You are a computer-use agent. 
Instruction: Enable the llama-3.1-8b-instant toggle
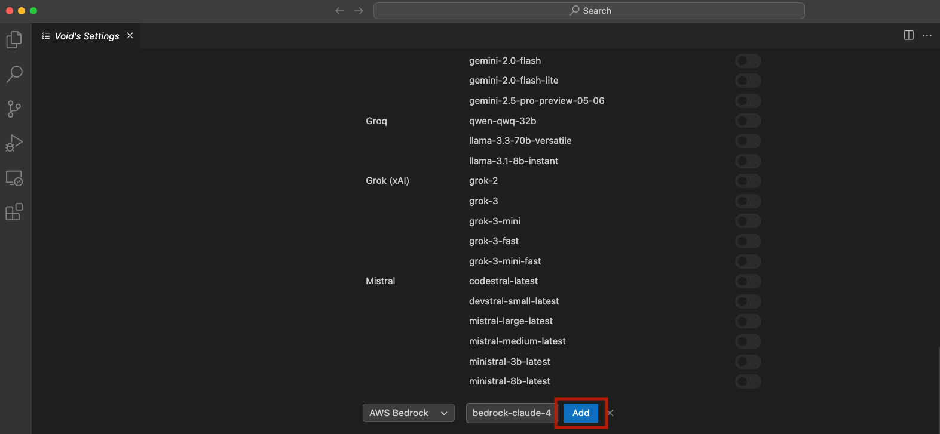[748, 161]
